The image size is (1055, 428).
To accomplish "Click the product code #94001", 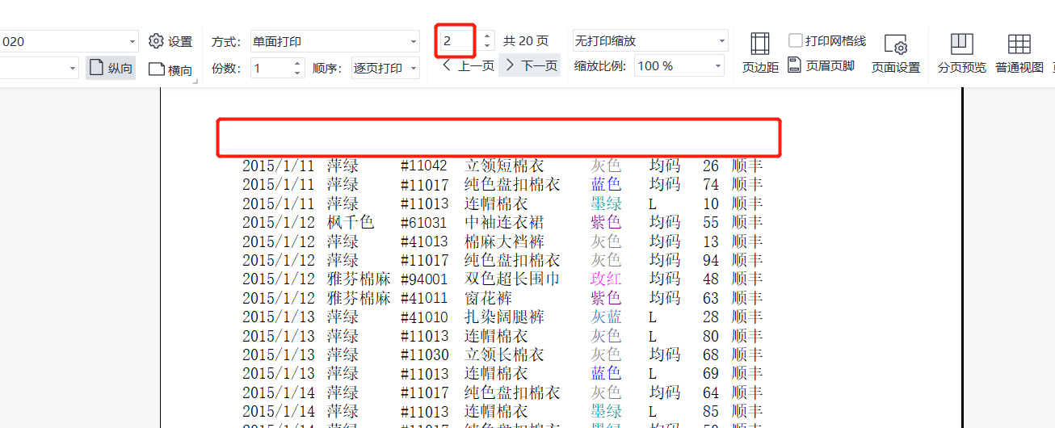I will tap(423, 279).
